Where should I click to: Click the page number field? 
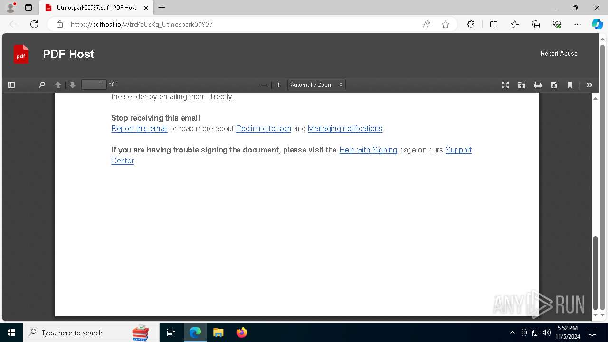94,85
